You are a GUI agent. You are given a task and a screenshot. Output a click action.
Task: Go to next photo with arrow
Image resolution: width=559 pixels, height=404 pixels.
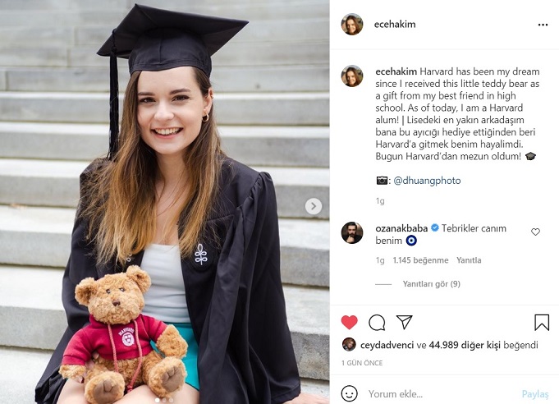click(x=314, y=207)
